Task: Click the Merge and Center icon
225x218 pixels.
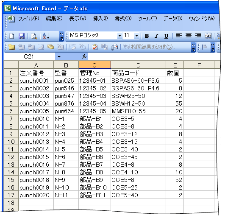Action: coord(208,36)
